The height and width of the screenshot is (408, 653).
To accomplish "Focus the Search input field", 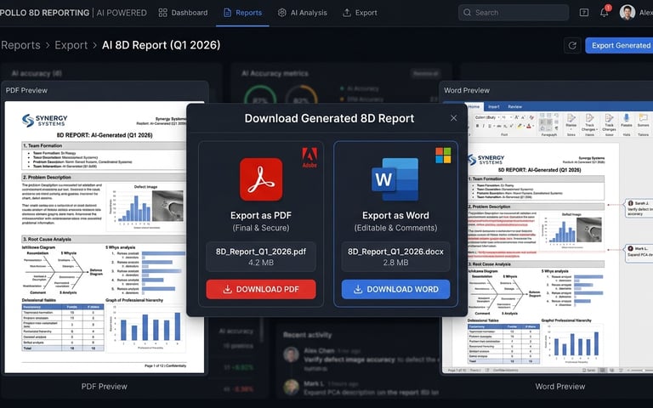I will tap(514, 13).
